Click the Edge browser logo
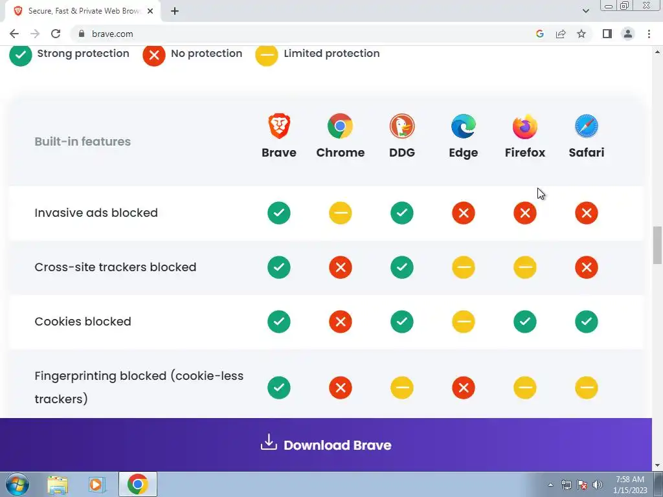The height and width of the screenshot is (497, 663). [x=464, y=126]
